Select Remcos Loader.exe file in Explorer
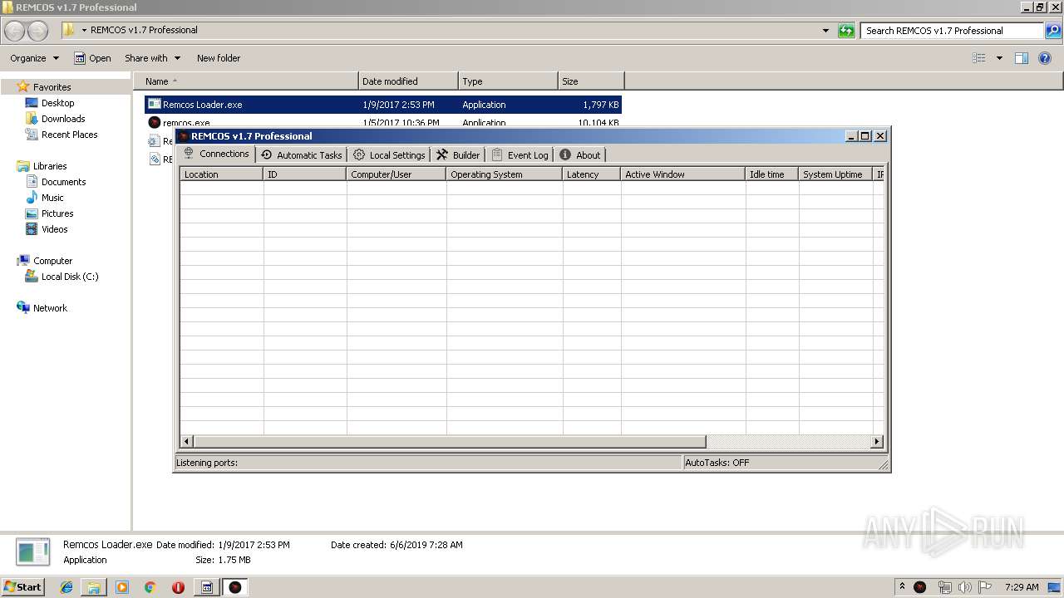This screenshot has height=598, width=1064. [383, 105]
